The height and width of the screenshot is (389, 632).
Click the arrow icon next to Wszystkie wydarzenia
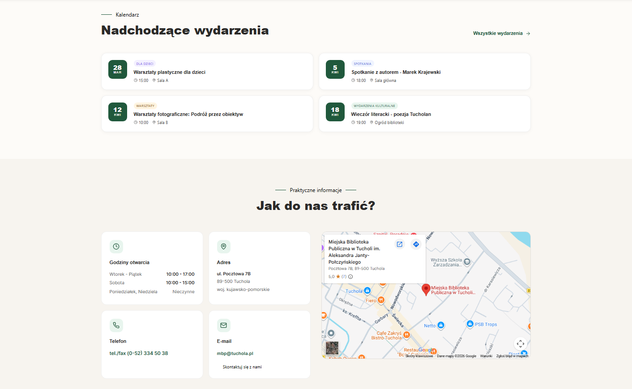[528, 34]
